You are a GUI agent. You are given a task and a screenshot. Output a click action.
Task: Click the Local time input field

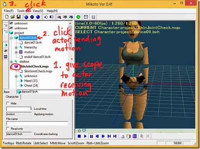pos(19,109)
